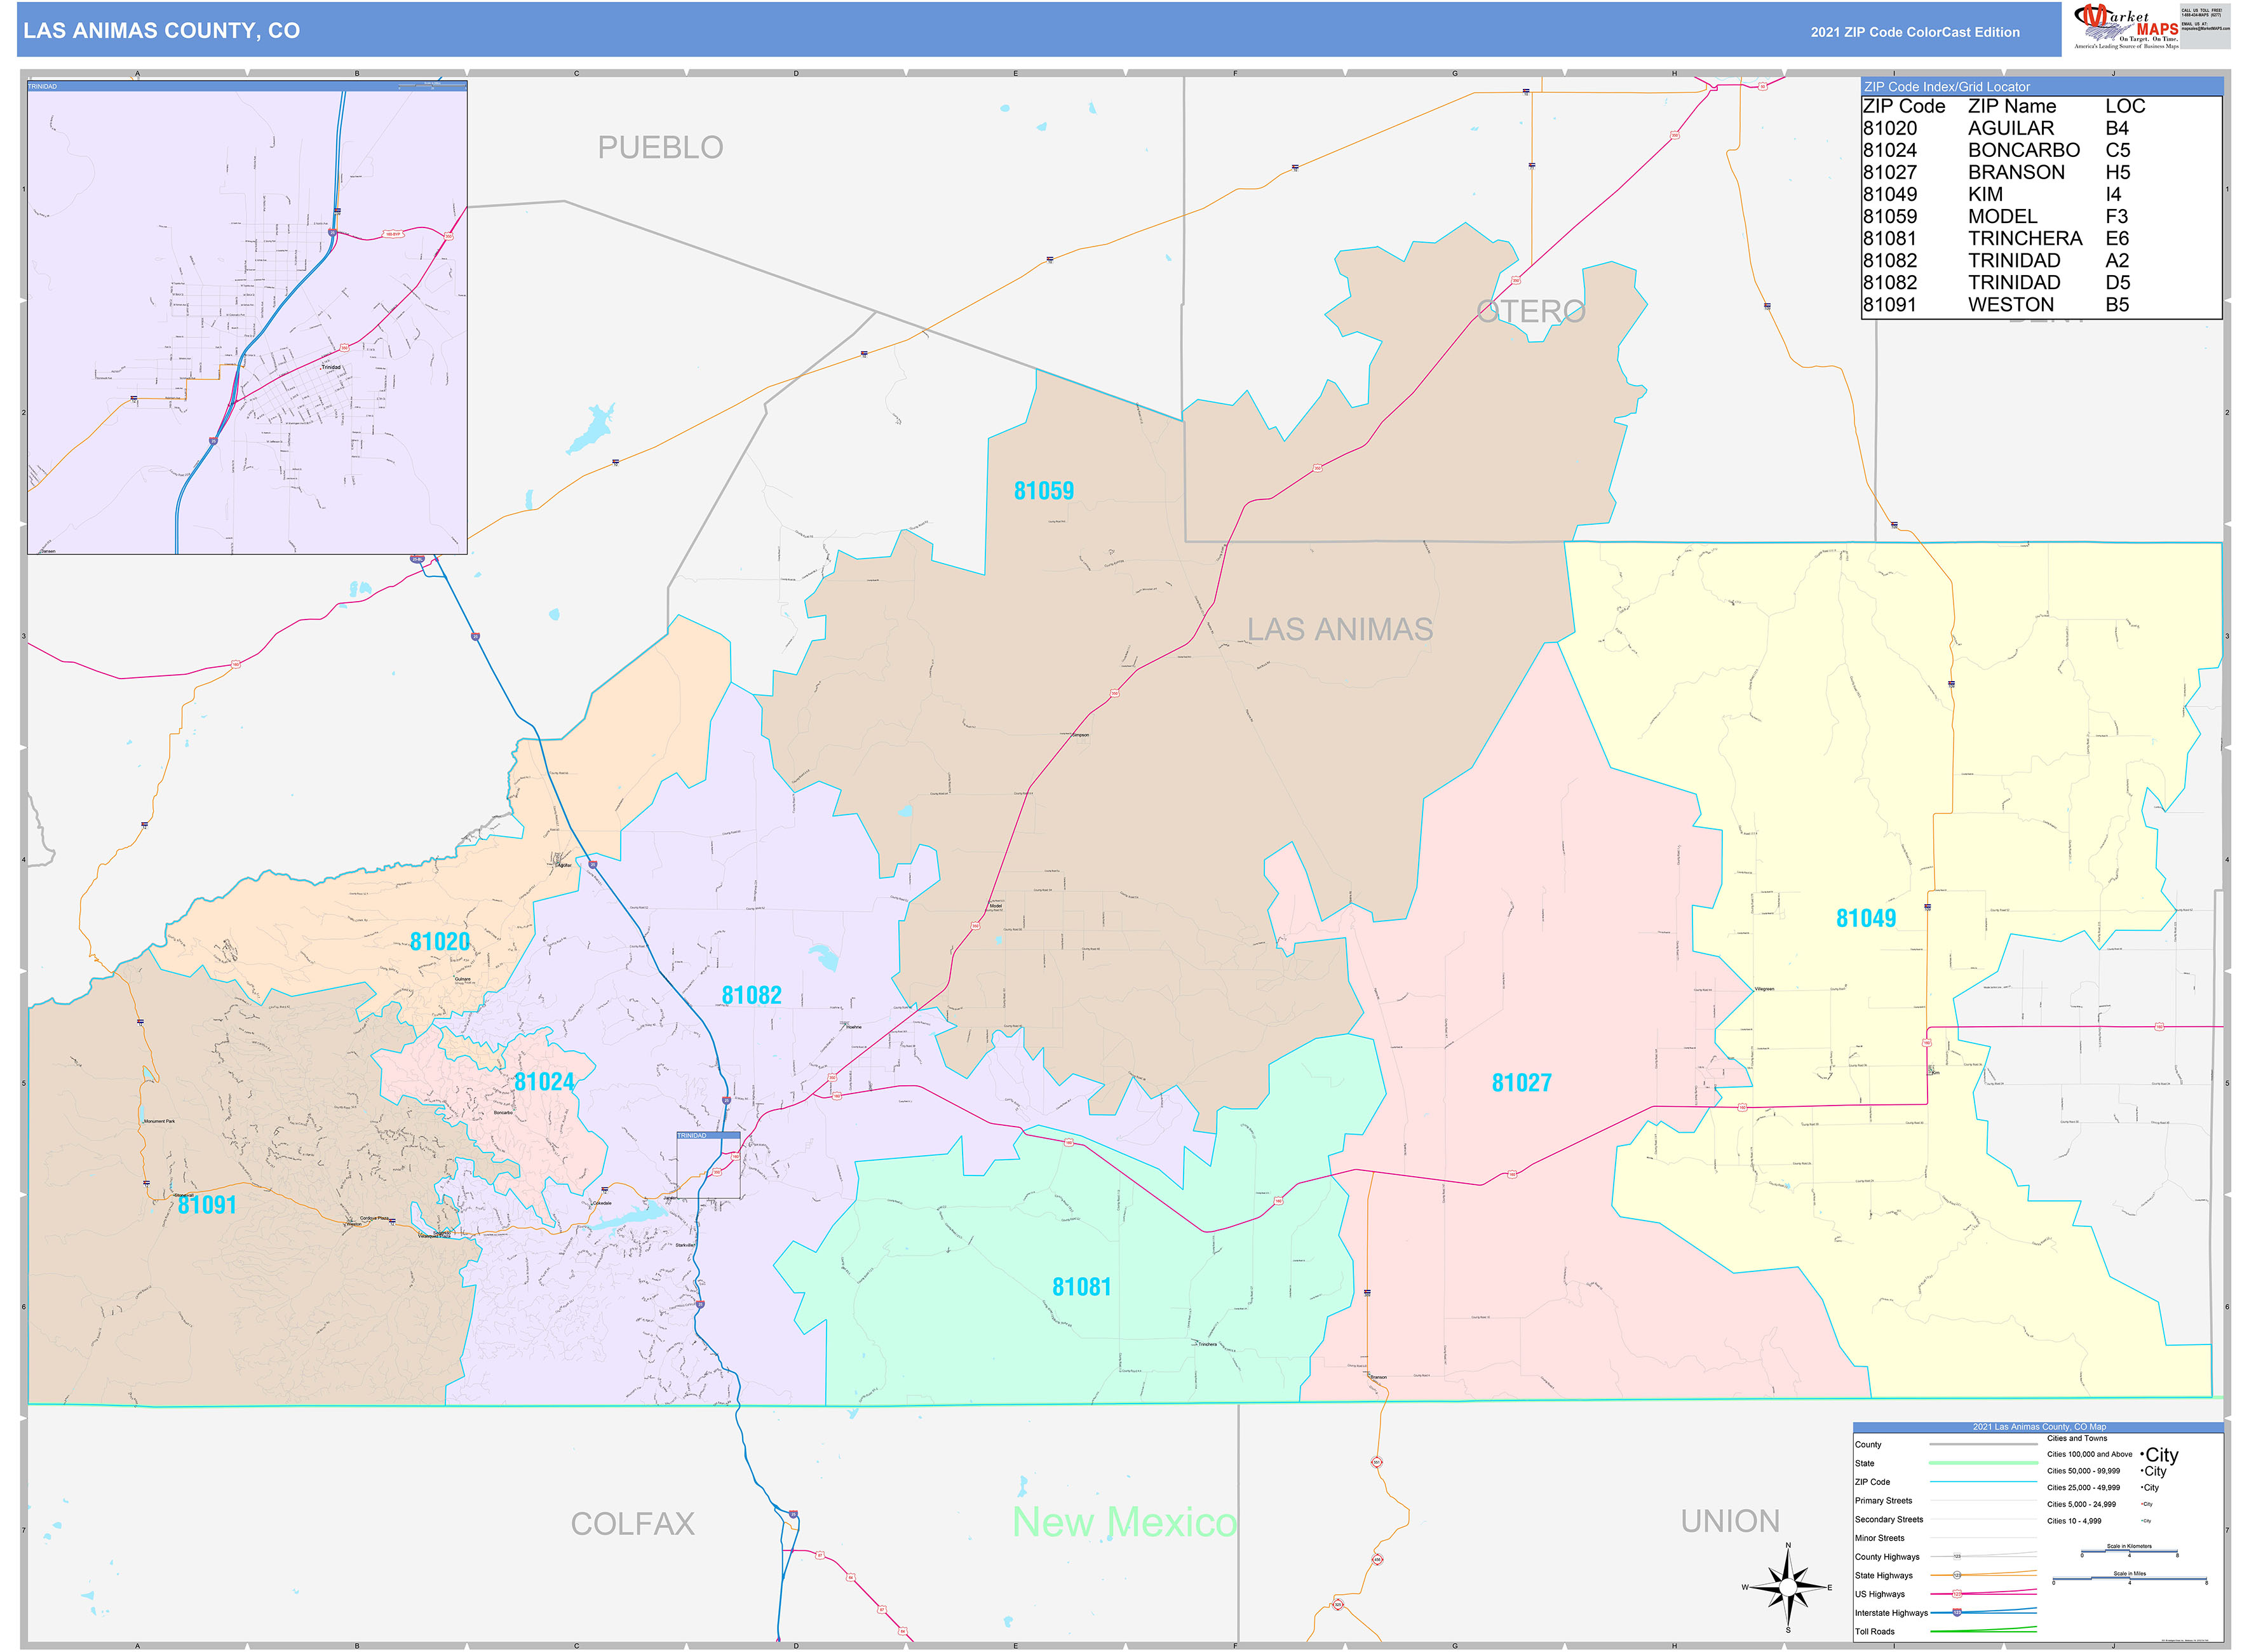The image size is (2242, 1652).
Task: Click the 81091 ZIP label in southwest region
Action: 207,1205
